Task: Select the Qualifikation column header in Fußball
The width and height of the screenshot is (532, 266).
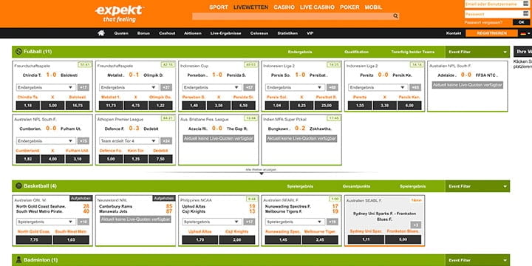Action: click(x=356, y=52)
